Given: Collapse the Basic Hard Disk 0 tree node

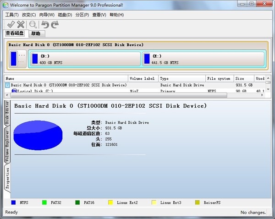Looking at the screenshot, I should (7, 85).
